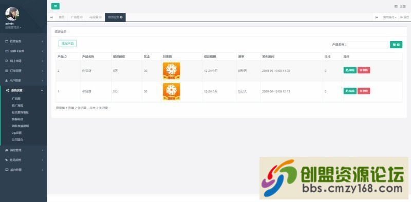Viewport: 411px width, 202px height.
Task: Expand the 后台管理 menu chevron
Action: click(42, 170)
